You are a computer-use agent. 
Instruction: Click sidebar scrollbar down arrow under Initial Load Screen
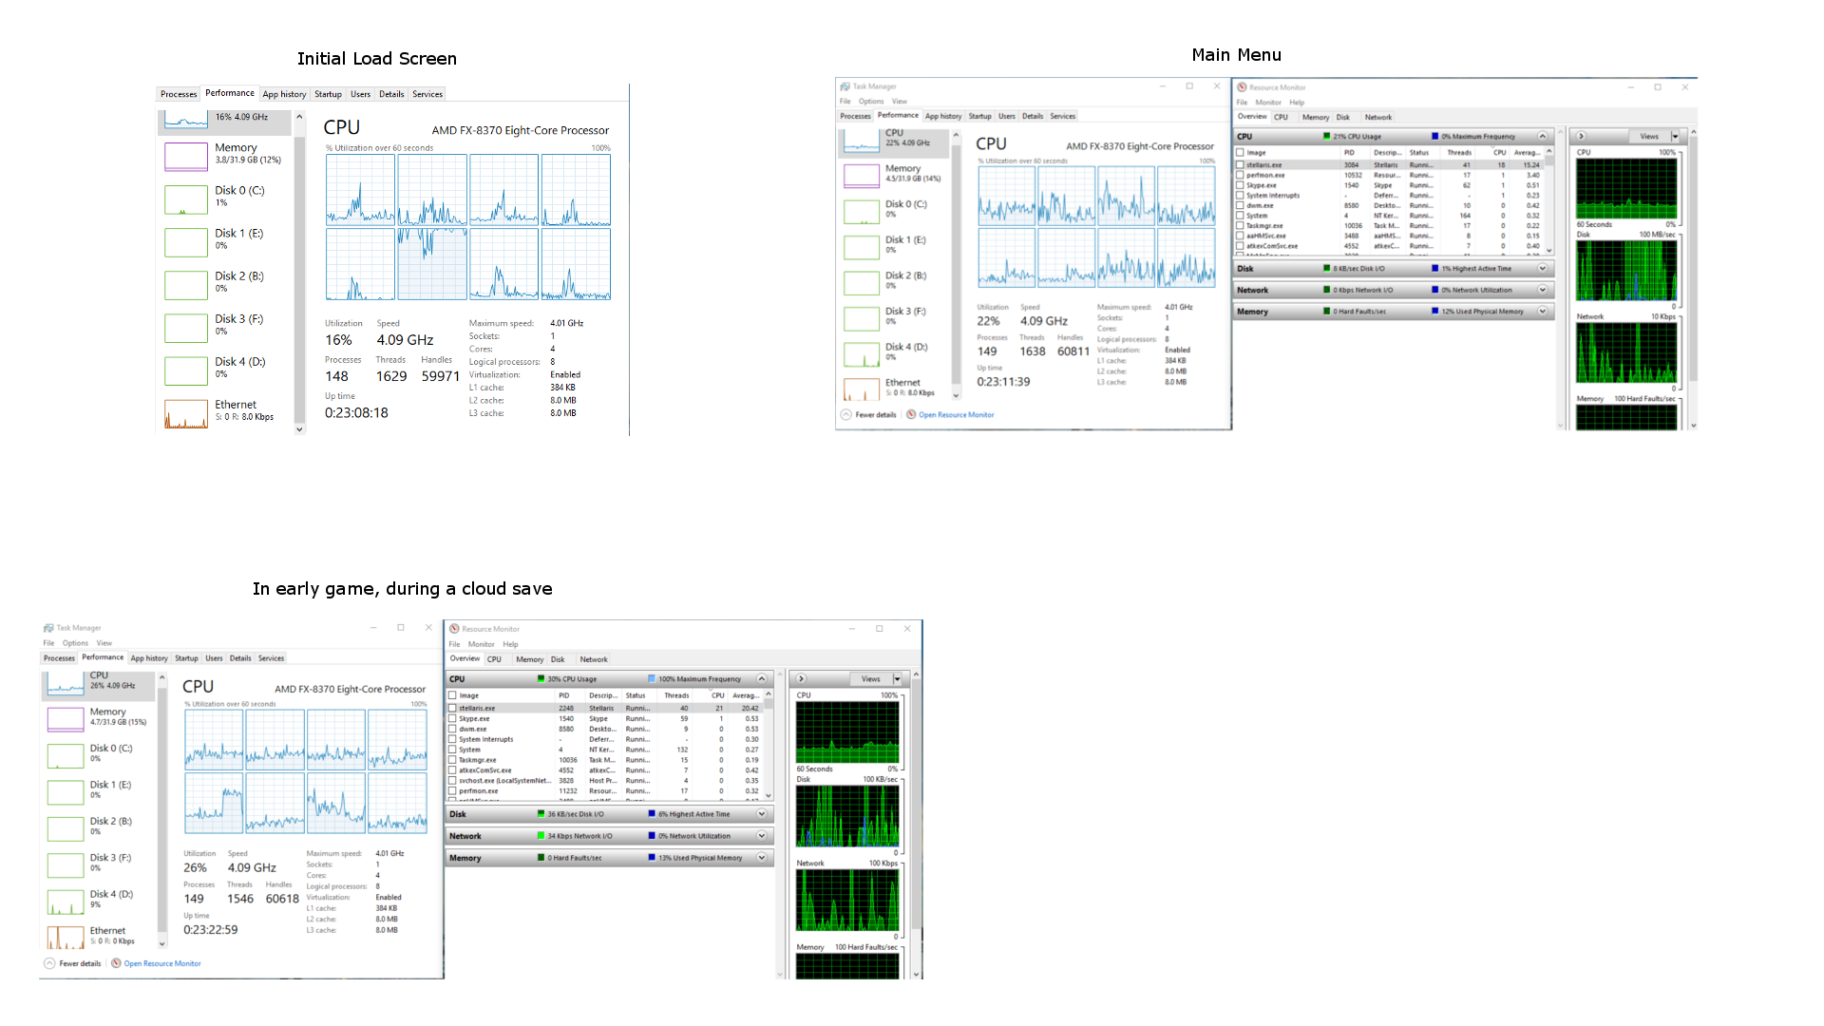pos(299,429)
